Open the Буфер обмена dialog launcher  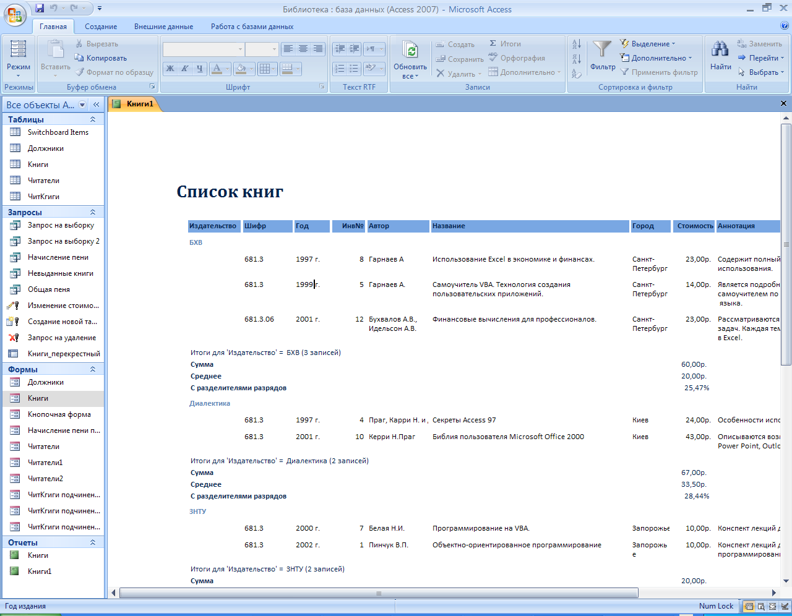click(x=152, y=87)
